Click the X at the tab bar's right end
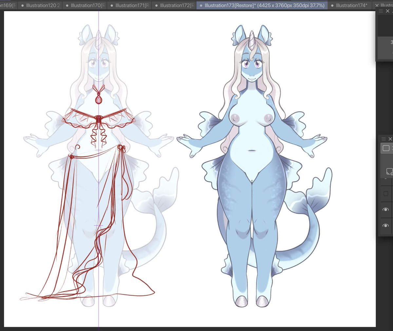Image resolution: width=393 pixels, height=331 pixels. pyautogui.click(x=377, y=5)
